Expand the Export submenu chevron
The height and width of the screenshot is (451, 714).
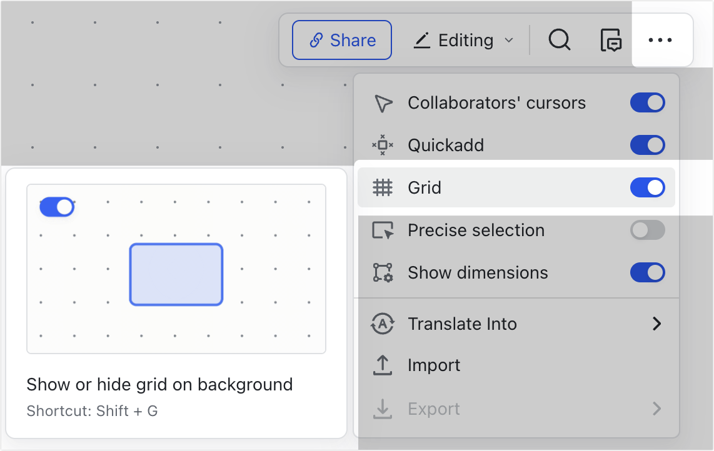(657, 409)
